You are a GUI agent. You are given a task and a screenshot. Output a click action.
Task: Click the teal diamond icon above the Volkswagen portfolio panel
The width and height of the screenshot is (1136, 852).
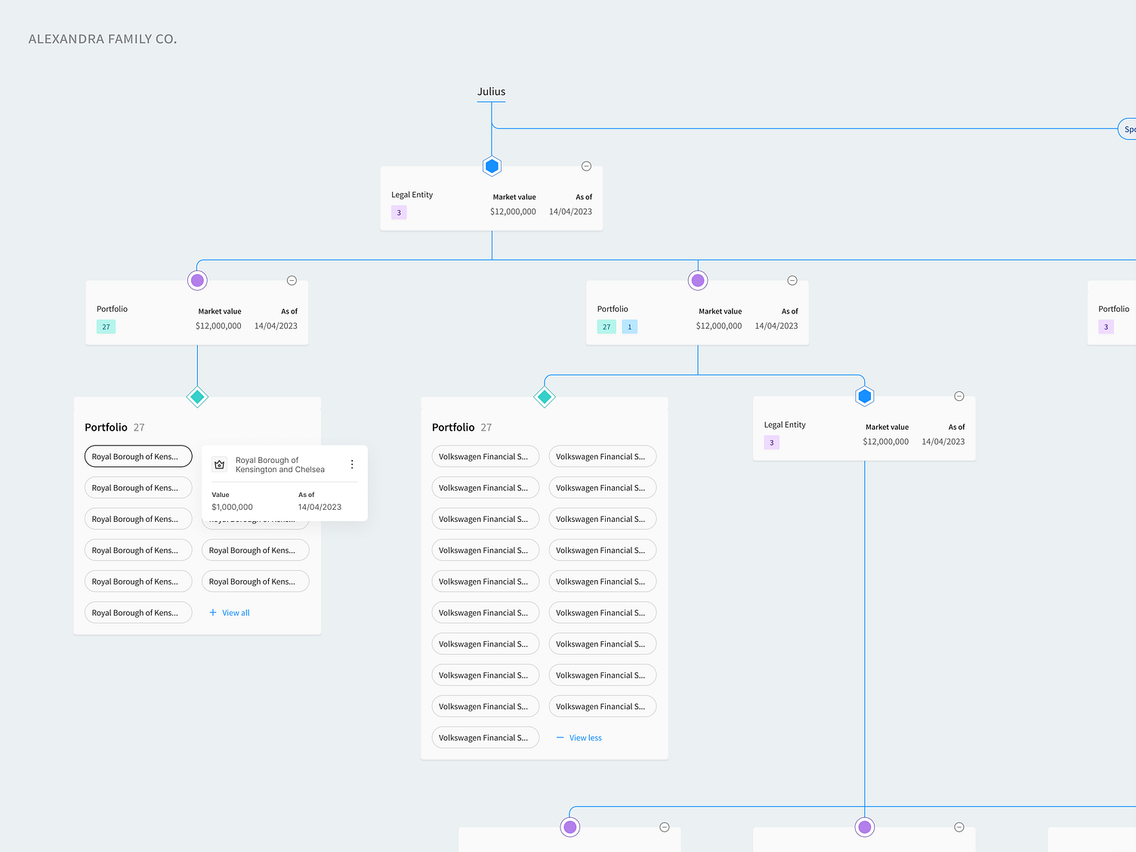[x=544, y=396]
